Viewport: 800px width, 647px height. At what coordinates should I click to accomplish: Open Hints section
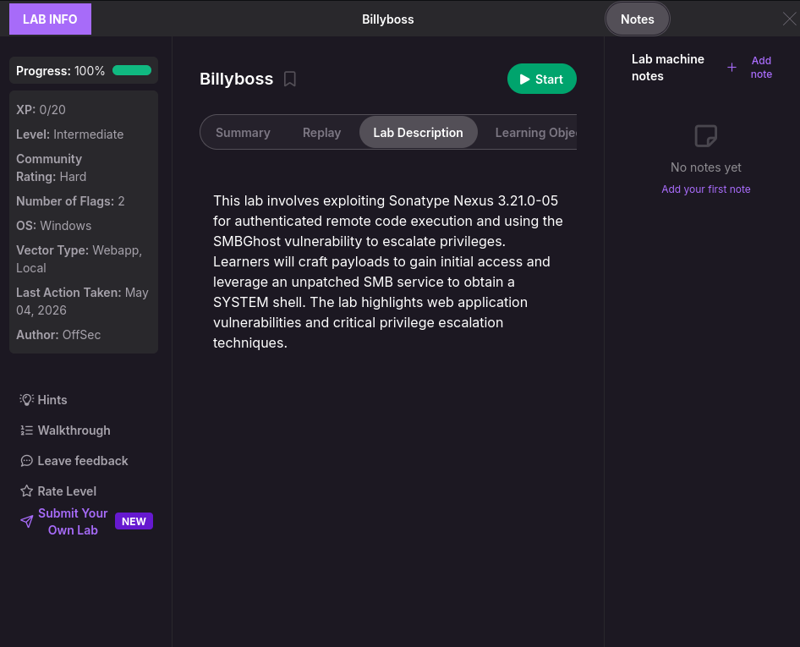coord(52,400)
